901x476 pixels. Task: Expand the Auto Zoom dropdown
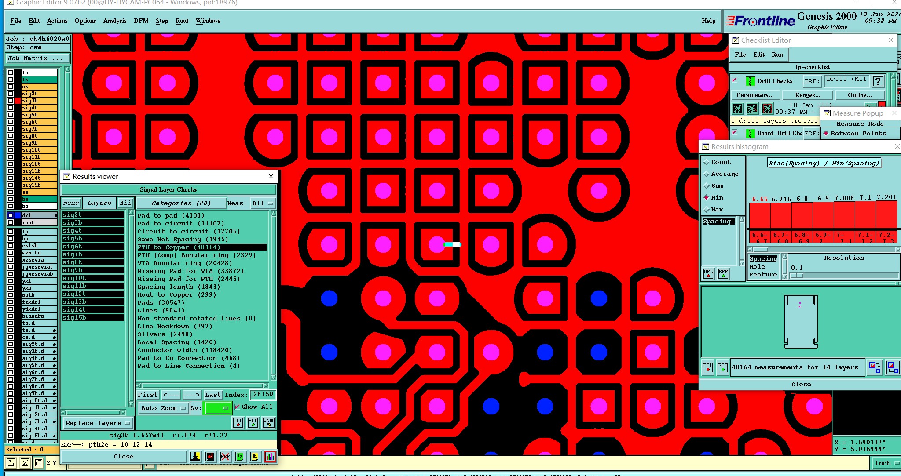click(x=162, y=408)
